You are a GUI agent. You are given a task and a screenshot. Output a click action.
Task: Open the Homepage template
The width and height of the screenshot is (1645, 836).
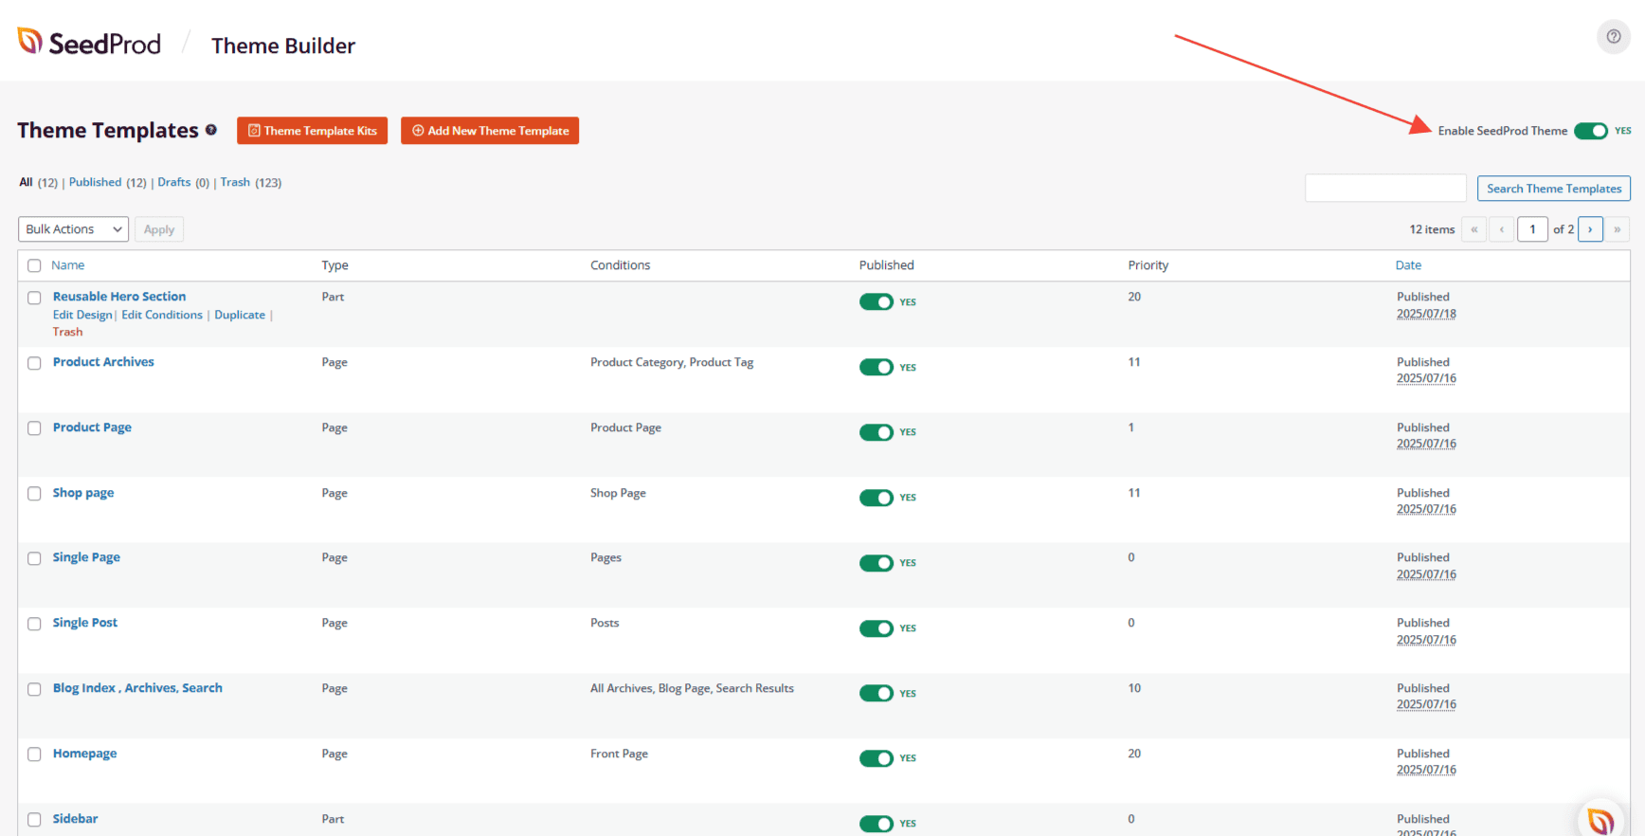[84, 754]
